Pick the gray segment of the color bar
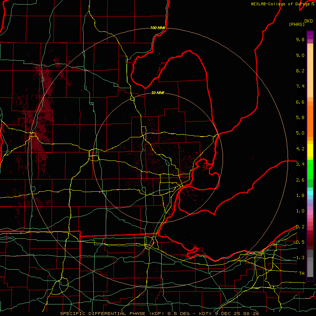 310,264
